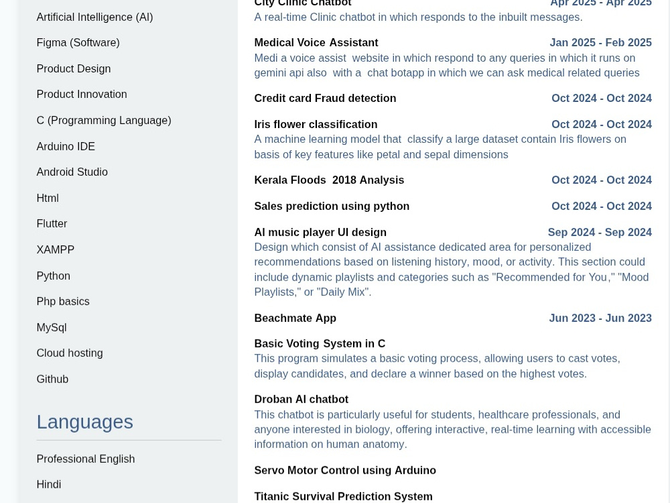Select the 'Python' skill text
Viewport: 670px width, 503px height.
coord(53,276)
